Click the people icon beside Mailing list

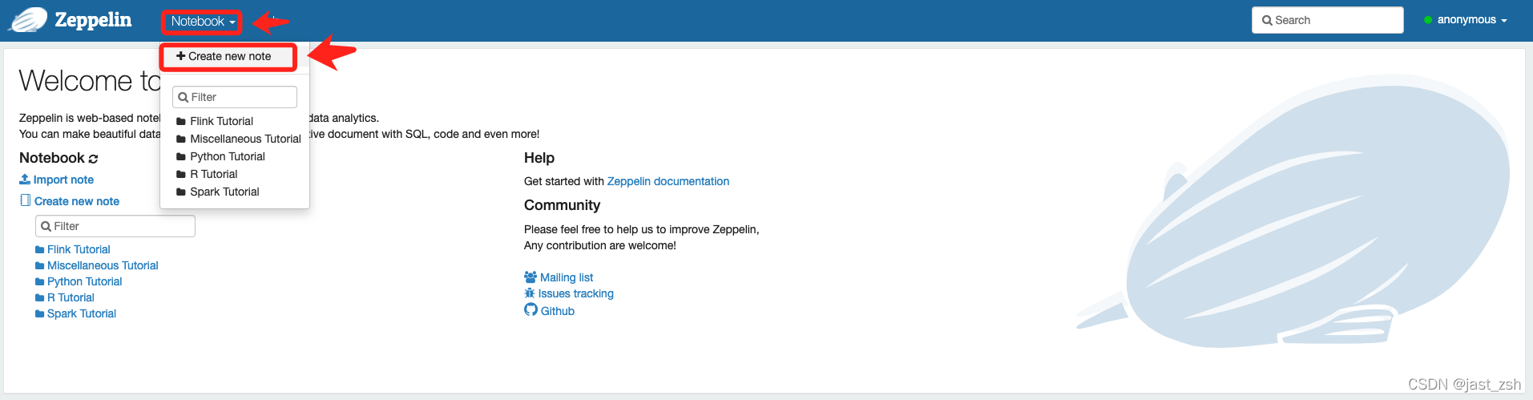(530, 277)
